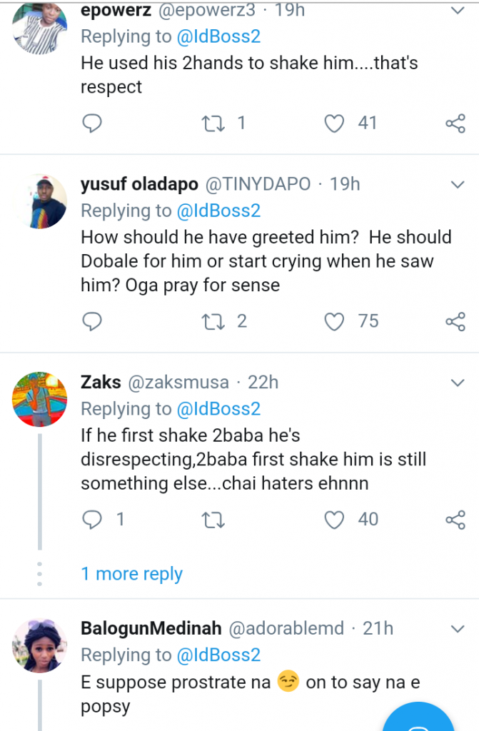
Task: Share yusuf oladapo's tweet
Action: click(x=455, y=321)
